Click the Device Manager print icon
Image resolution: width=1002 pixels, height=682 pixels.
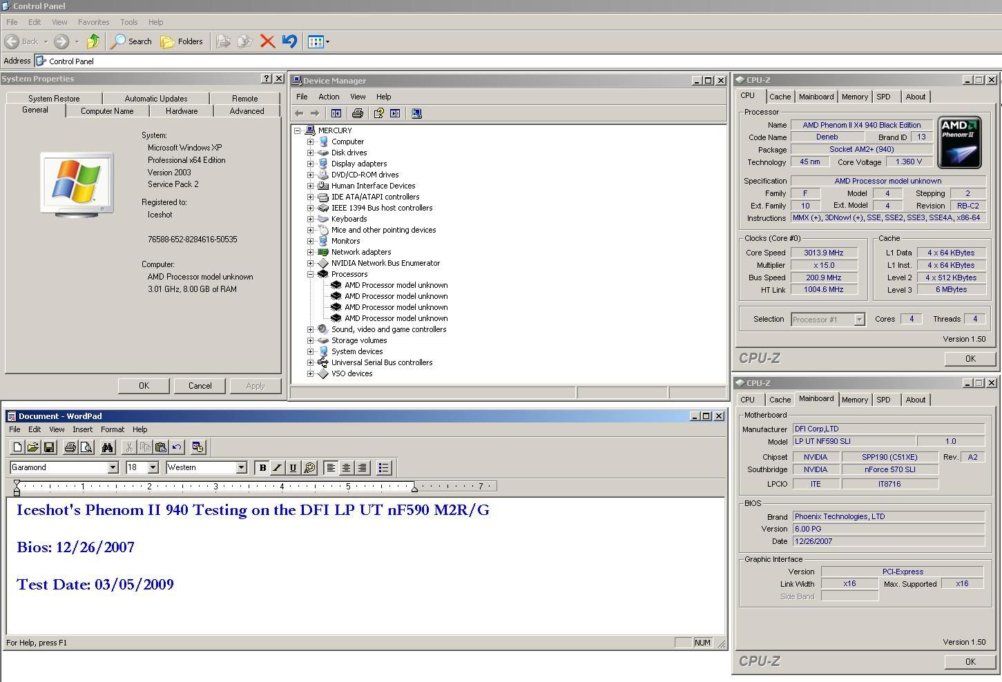(357, 113)
